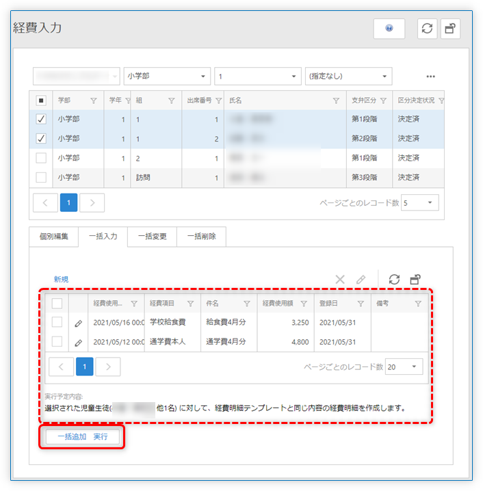Viewport: 483px width, 491px height.
Task: Go to next page in template list
Action: point(108,367)
